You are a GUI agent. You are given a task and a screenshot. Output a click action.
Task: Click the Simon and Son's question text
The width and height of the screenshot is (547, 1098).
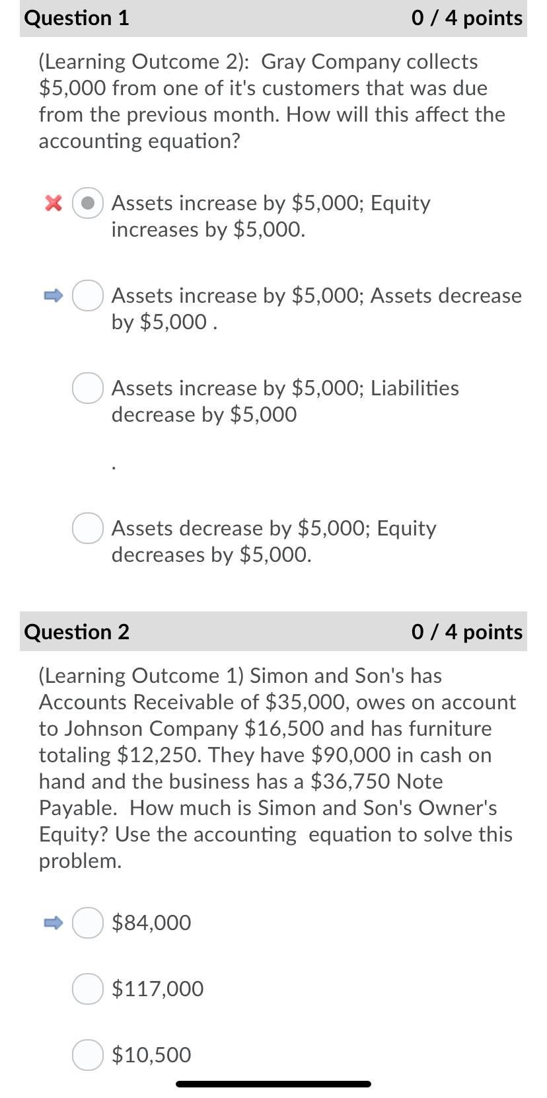[277, 768]
